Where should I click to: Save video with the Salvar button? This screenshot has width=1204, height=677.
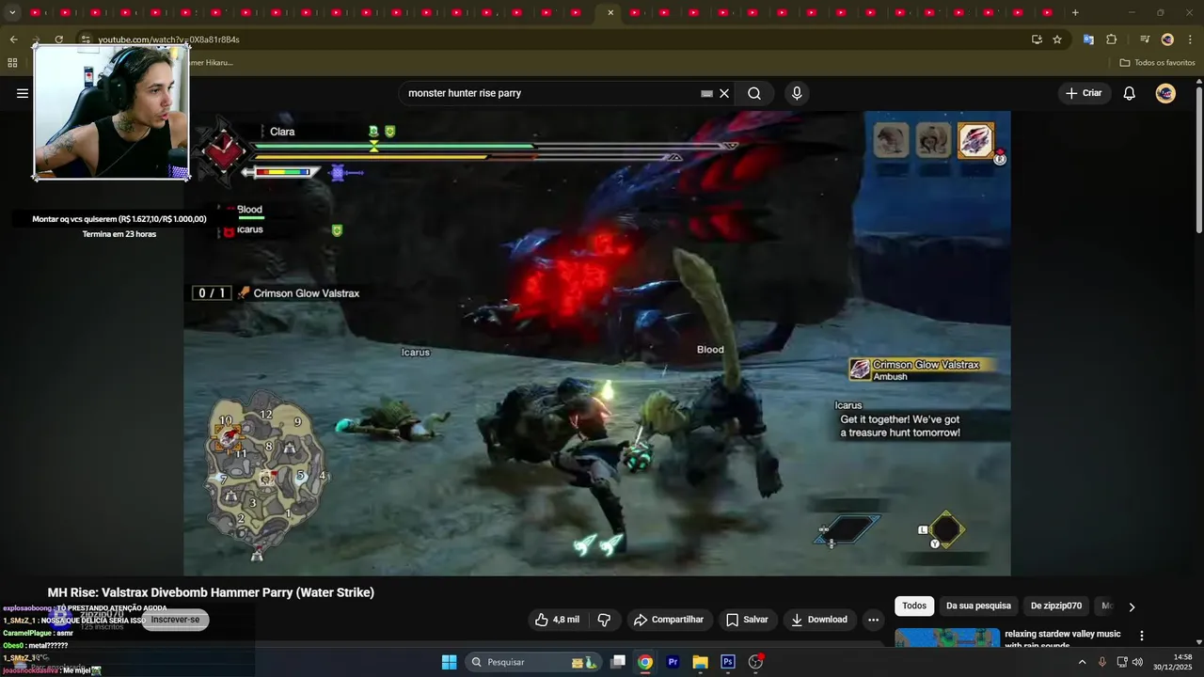point(748,620)
